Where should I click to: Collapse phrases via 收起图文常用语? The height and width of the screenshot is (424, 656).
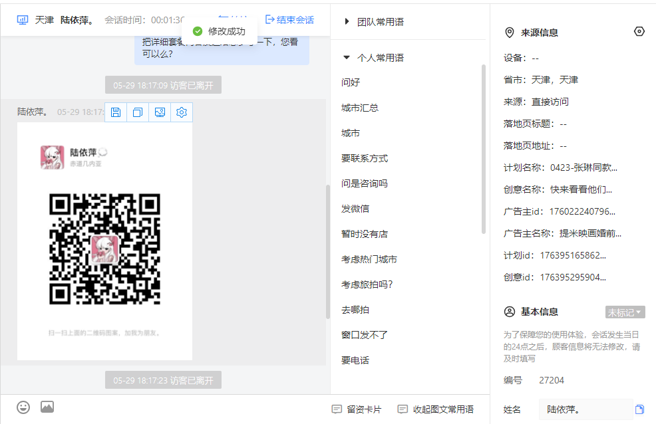436,409
